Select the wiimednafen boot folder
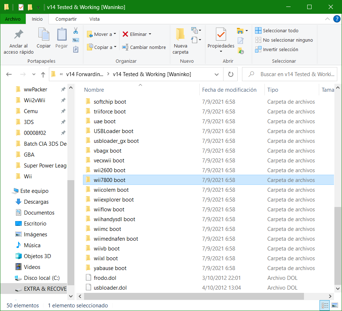This screenshot has height=311, width=342. pos(209,239)
